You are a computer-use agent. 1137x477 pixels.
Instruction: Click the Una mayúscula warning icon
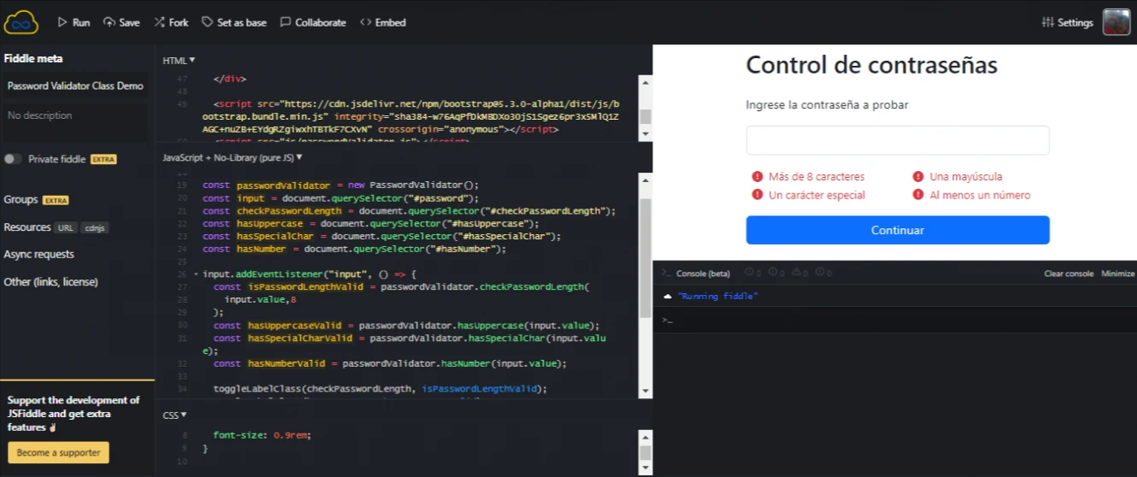click(x=918, y=177)
